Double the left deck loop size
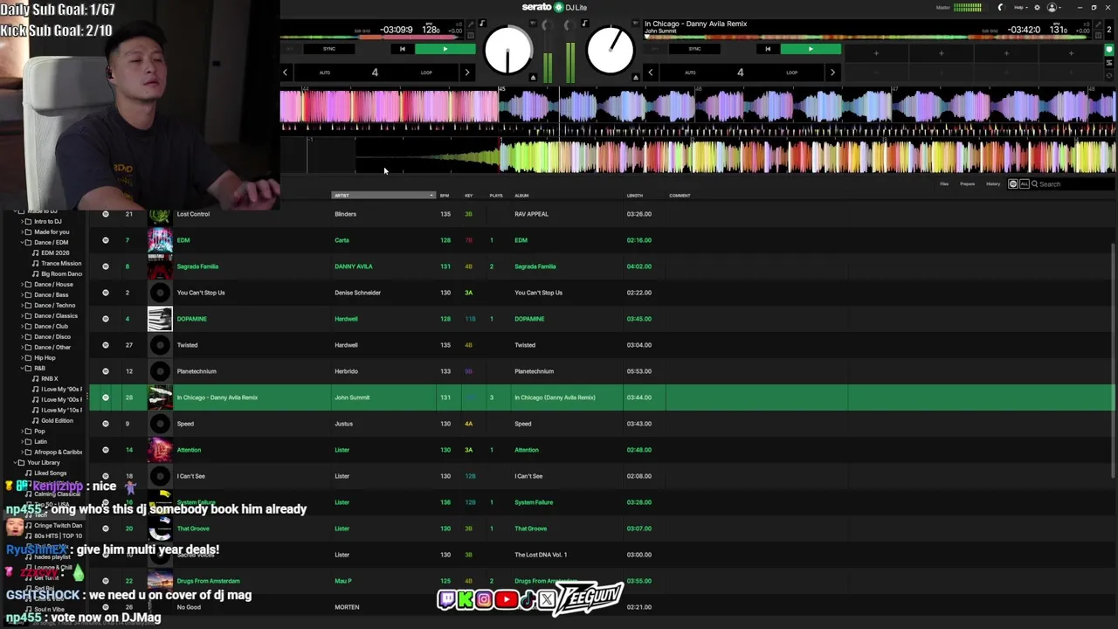 coord(466,73)
